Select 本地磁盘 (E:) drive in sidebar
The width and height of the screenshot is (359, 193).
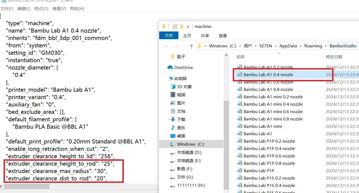186,160
